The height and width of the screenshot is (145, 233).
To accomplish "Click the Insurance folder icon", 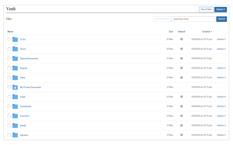I will [15, 116].
